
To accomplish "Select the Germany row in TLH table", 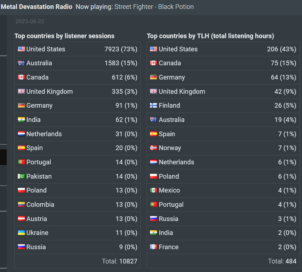I will coord(223,77).
